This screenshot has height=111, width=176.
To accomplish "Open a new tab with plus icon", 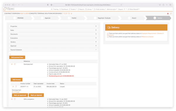I will click(x=167, y=5).
